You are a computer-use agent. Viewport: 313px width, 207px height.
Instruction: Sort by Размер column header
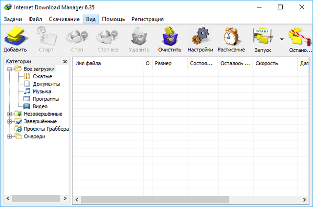click(x=169, y=64)
